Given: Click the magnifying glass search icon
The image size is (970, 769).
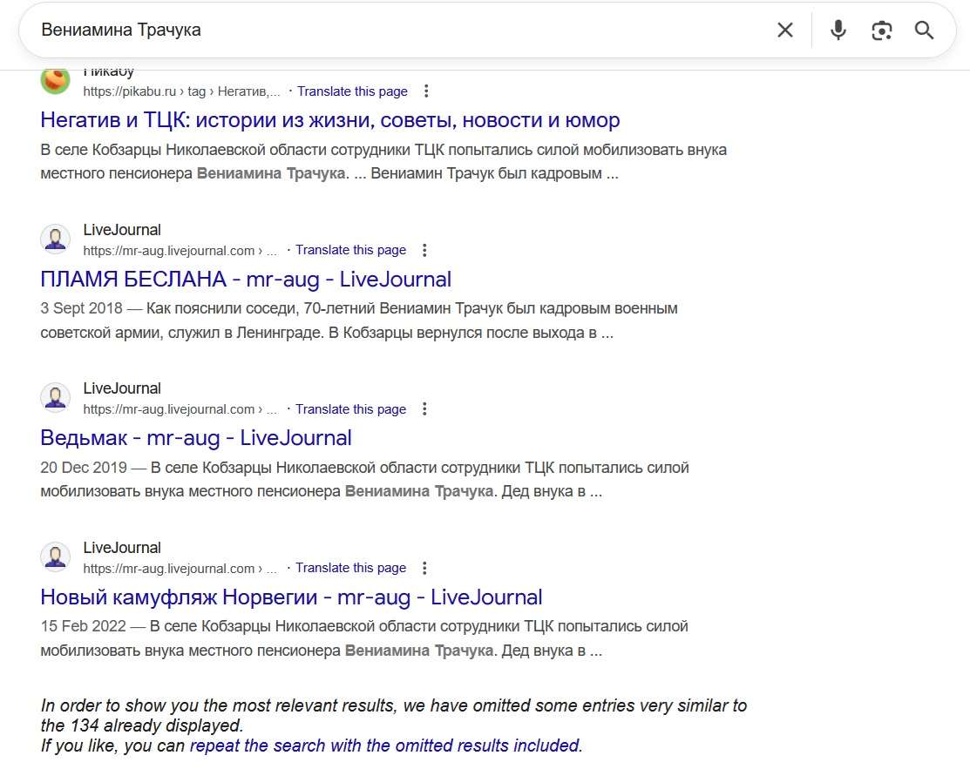Looking at the screenshot, I should [924, 30].
